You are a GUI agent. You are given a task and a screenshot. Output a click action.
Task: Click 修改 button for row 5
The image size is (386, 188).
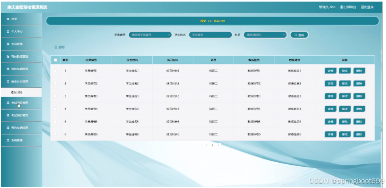click(344, 122)
